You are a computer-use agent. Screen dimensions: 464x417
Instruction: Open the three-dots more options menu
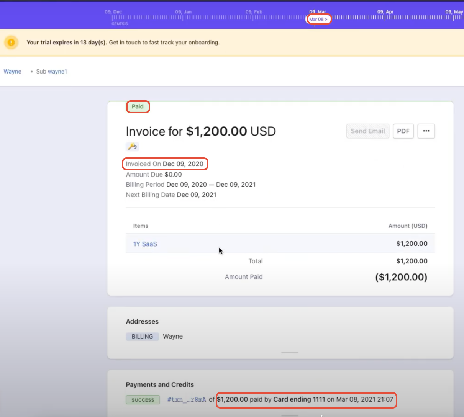click(426, 131)
